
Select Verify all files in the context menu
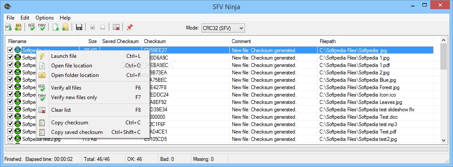pyautogui.click(x=93, y=88)
